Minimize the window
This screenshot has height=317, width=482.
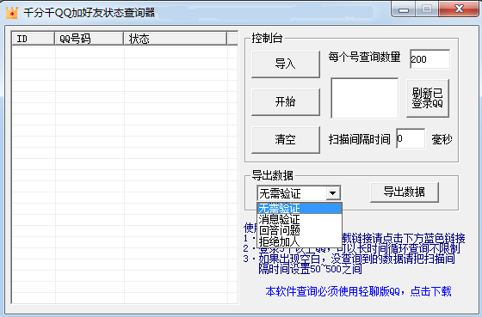(x=404, y=9)
